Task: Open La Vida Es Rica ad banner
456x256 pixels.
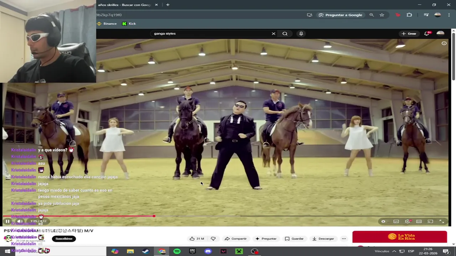Action: [x=400, y=237]
